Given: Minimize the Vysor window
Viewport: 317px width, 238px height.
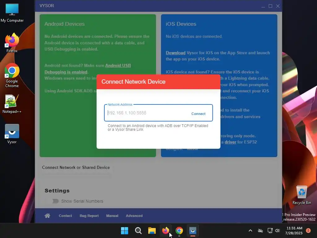Looking at the screenshot, I should (x=263, y=6).
